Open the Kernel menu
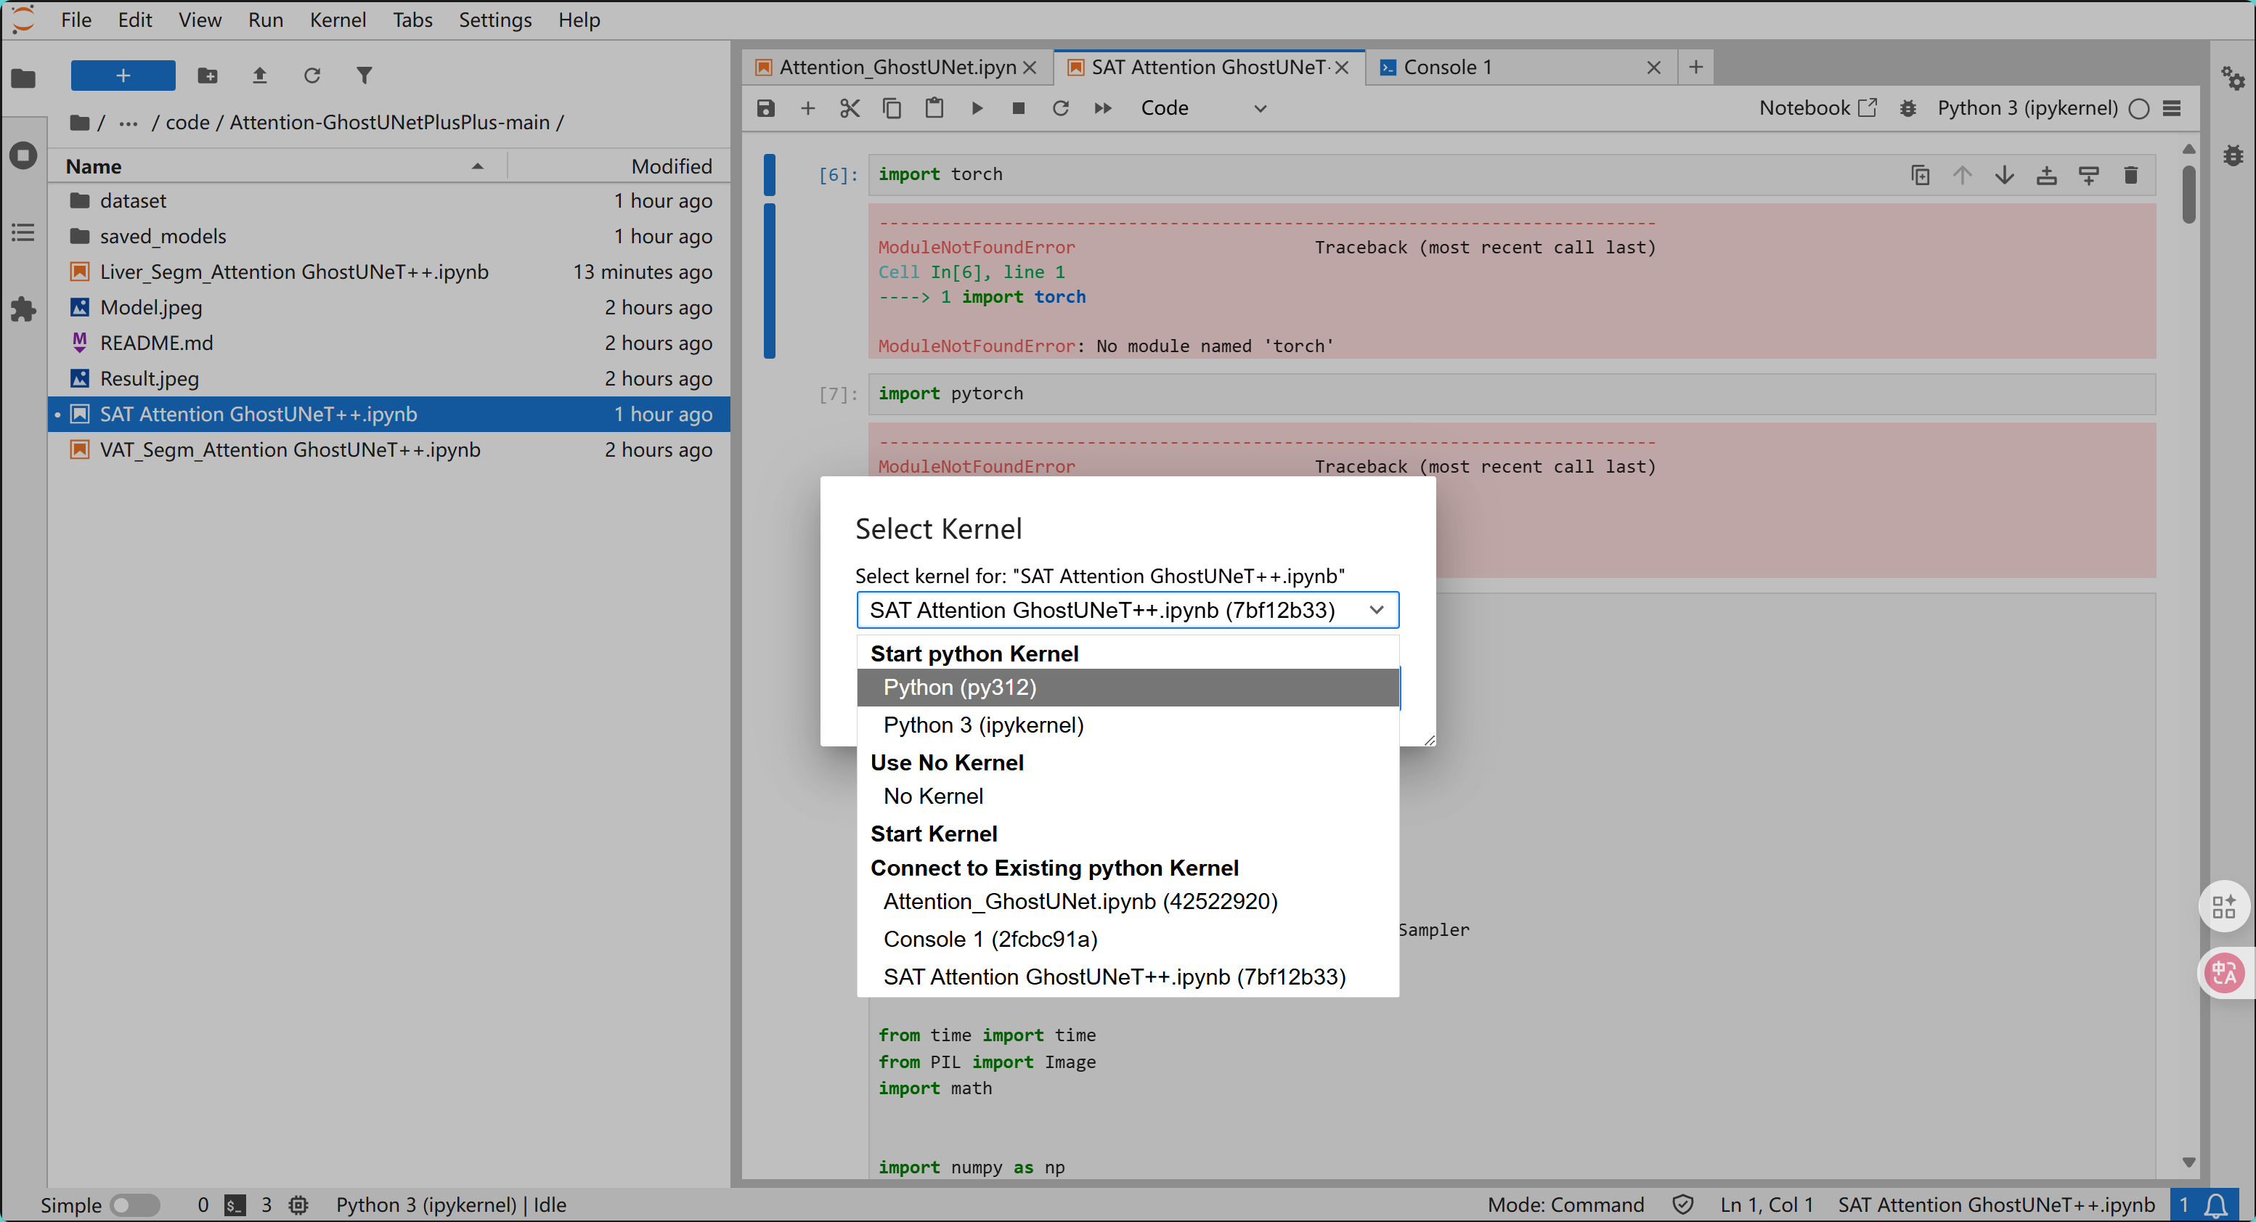This screenshot has width=2256, height=1222. tap(337, 20)
